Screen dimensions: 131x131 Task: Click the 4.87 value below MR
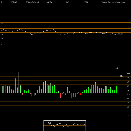tap(121, 76)
